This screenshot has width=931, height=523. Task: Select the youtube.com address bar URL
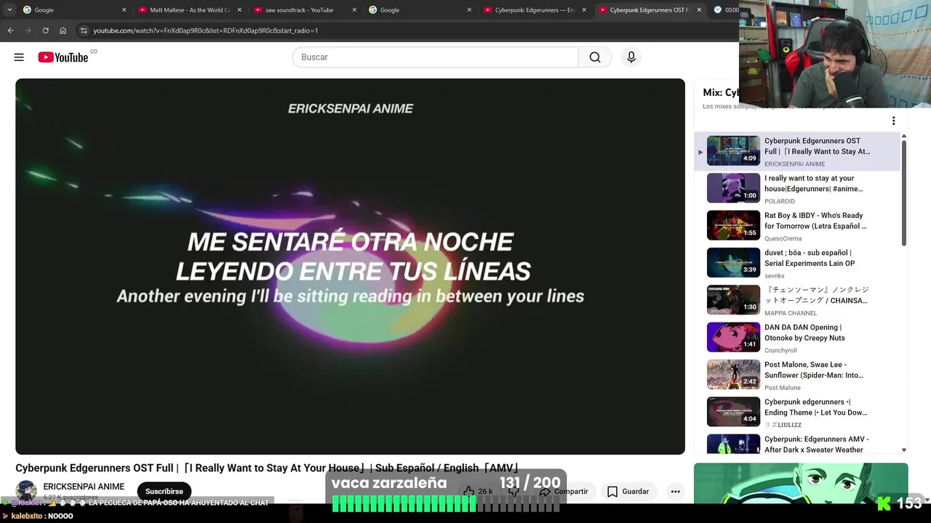pyautogui.click(x=205, y=31)
